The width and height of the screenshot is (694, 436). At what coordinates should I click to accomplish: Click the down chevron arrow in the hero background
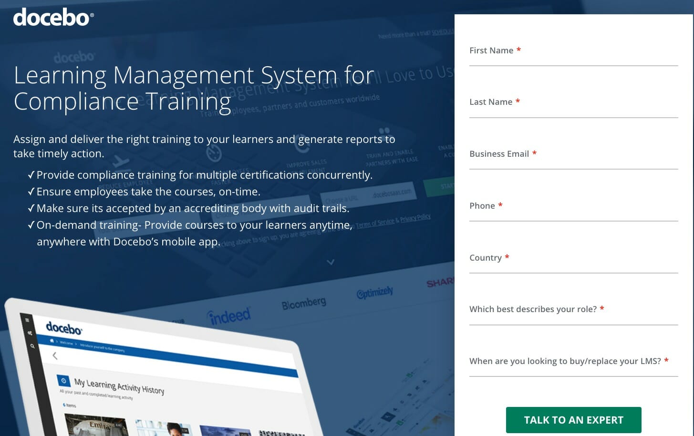(x=331, y=262)
